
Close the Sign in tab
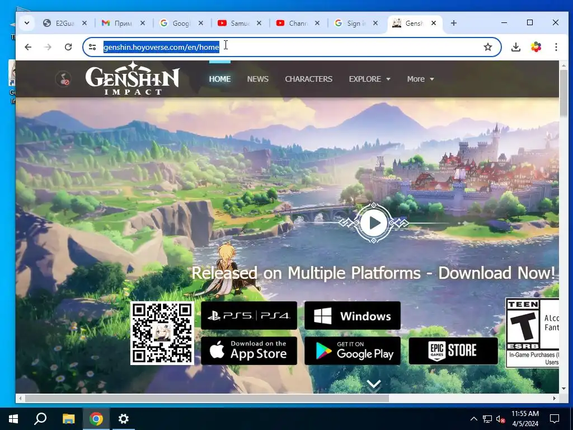[x=375, y=23]
